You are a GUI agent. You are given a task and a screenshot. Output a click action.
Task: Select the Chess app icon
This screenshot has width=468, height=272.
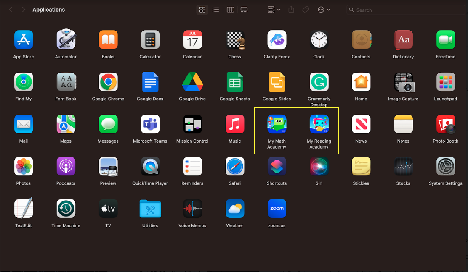[235, 39]
